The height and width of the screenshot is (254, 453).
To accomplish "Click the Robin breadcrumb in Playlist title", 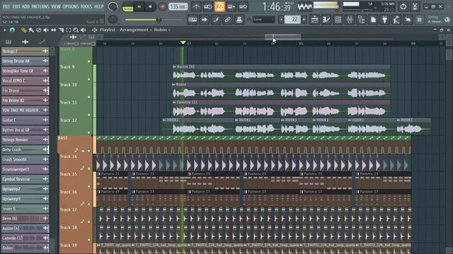I will tap(160, 30).
